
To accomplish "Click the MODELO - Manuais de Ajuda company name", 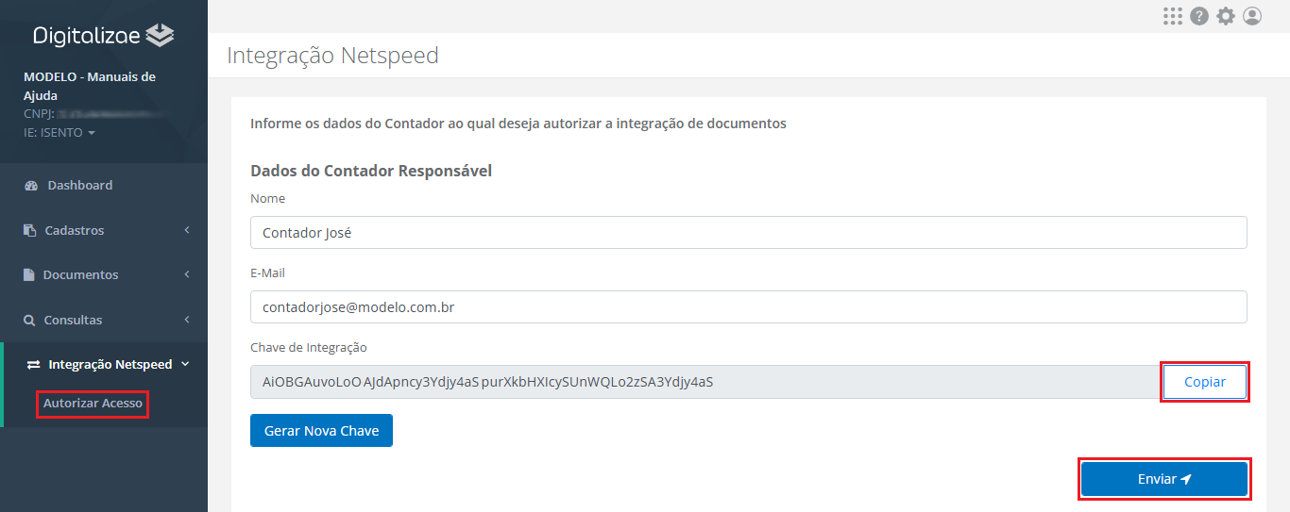I will [90, 86].
